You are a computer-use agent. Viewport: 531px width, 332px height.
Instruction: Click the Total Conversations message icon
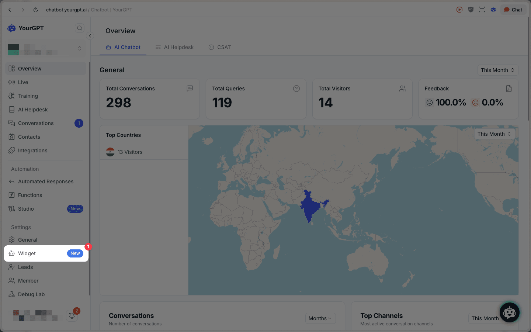(x=190, y=89)
